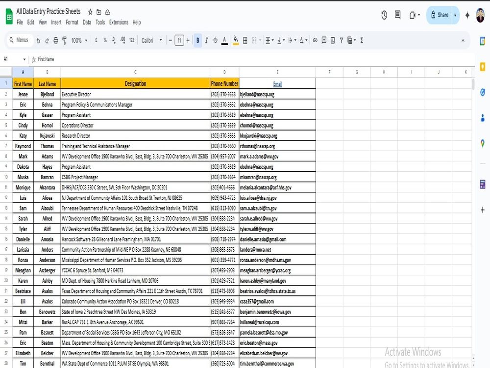Open Keep in side panel
The image size is (490, 368).
tap(483, 67)
